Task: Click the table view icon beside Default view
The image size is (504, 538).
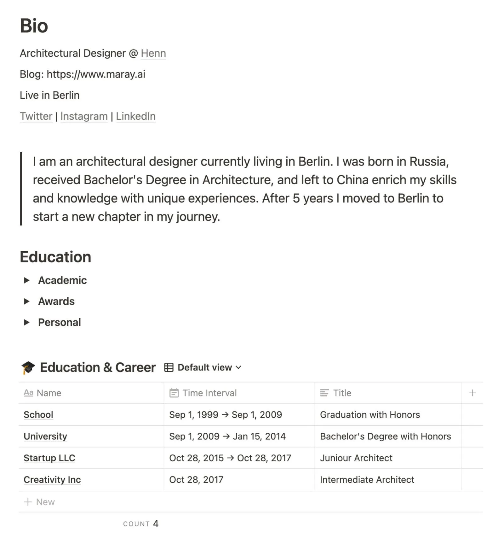Action: pos(169,367)
